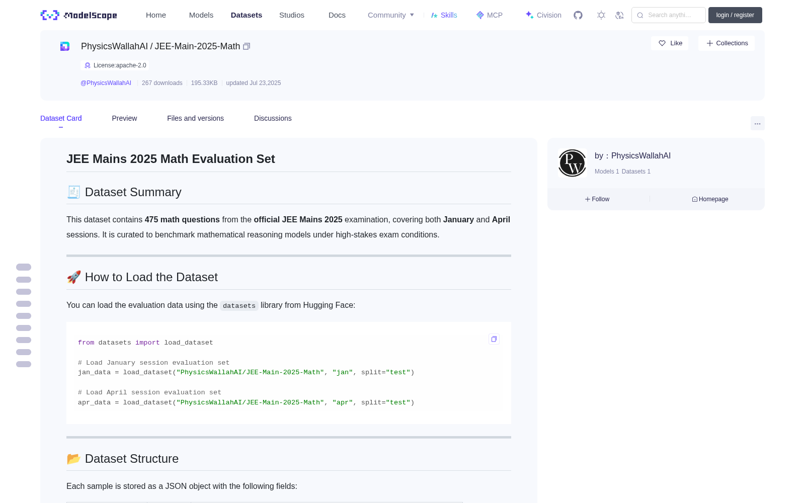Open the Skills navigation item
805x503 pixels.
pos(444,15)
